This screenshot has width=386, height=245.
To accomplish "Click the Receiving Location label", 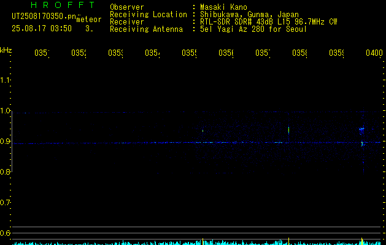I will point(149,14).
